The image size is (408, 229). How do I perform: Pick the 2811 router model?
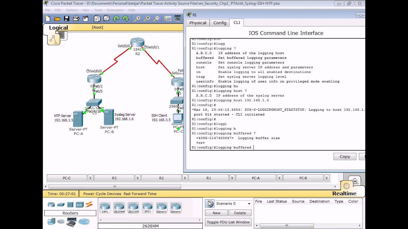tap(147, 208)
